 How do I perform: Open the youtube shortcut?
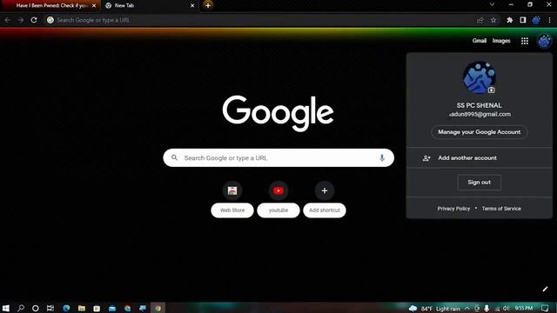pos(278,199)
